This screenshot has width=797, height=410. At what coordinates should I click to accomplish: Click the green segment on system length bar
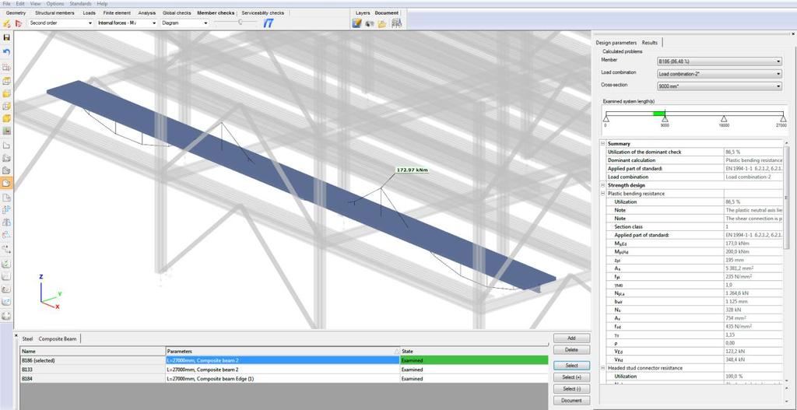tap(658, 113)
